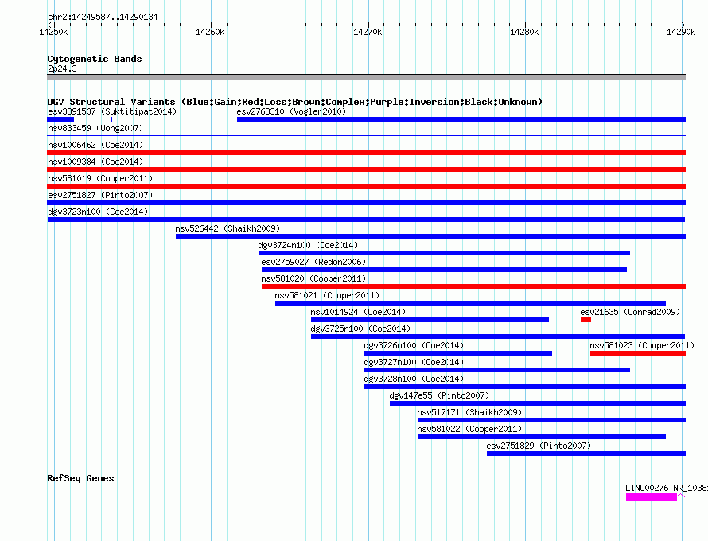This screenshot has width=708, height=541.
Task: Open esv21635 (Conrad2009) label
Action: [x=630, y=312]
